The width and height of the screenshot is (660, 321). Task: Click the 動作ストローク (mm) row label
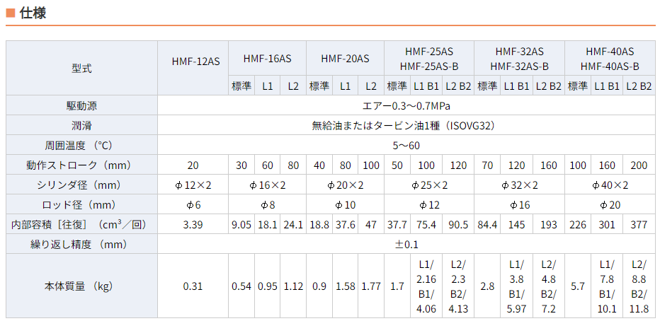(81, 165)
